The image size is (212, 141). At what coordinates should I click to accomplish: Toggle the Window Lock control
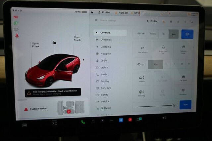tap(183, 50)
